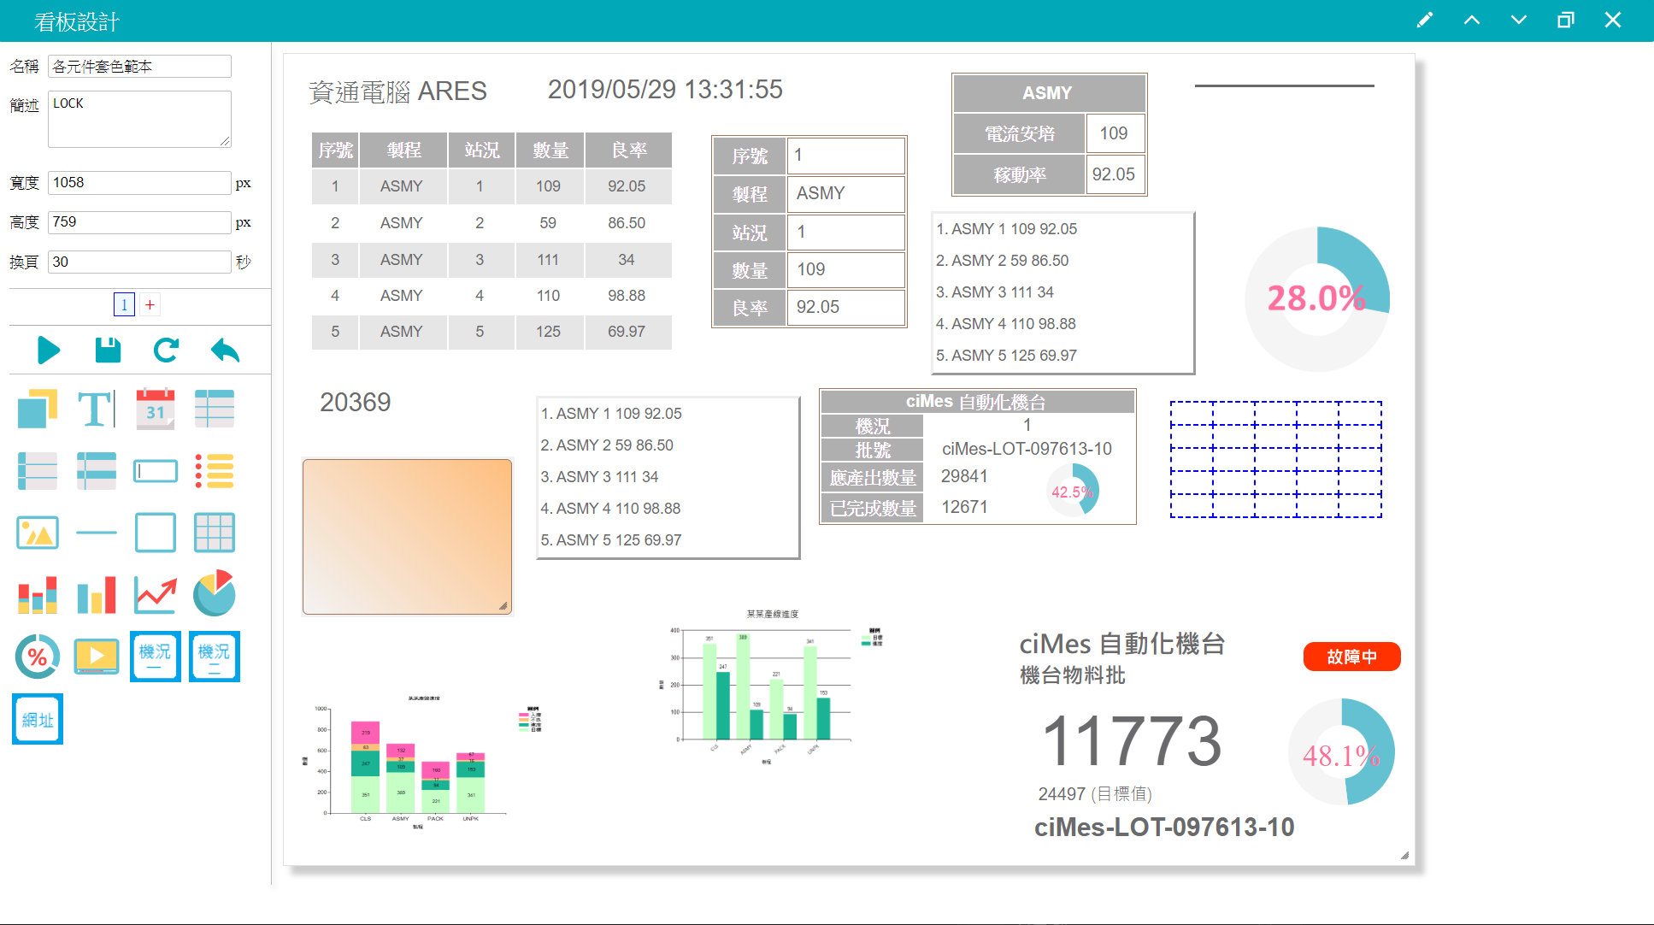Click the ciMes 自動化機台 panel header
Image resolution: width=1654 pixels, height=925 pixels.
[x=977, y=402]
